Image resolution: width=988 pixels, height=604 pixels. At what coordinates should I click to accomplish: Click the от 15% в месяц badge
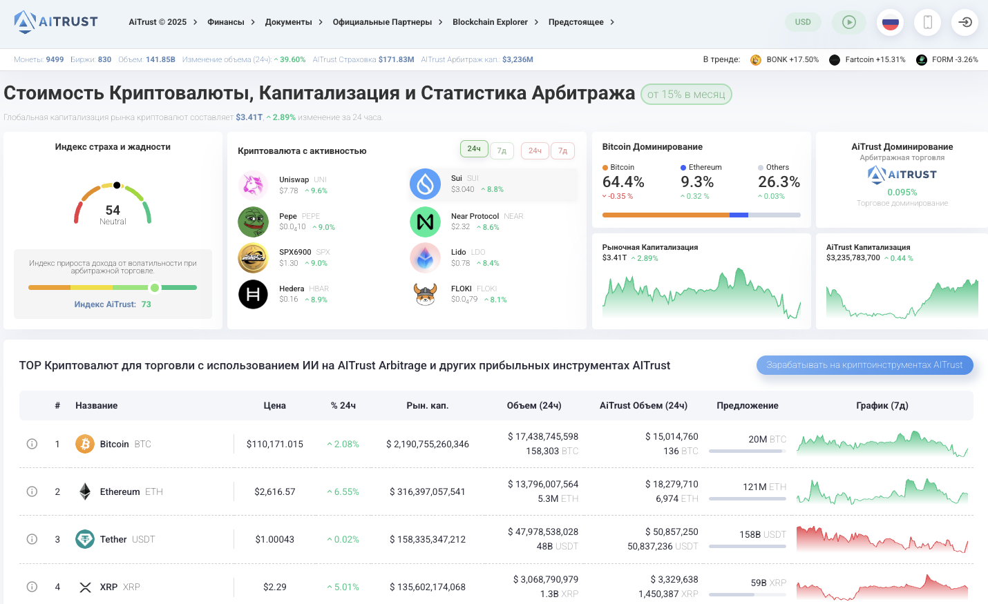tap(686, 95)
